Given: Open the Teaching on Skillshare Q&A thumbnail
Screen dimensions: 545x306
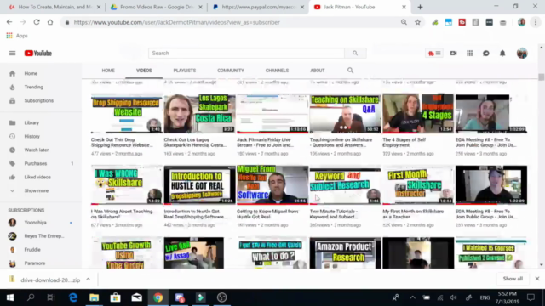Looking at the screenshot, I should pyautogui.click(x=345, y=113).
